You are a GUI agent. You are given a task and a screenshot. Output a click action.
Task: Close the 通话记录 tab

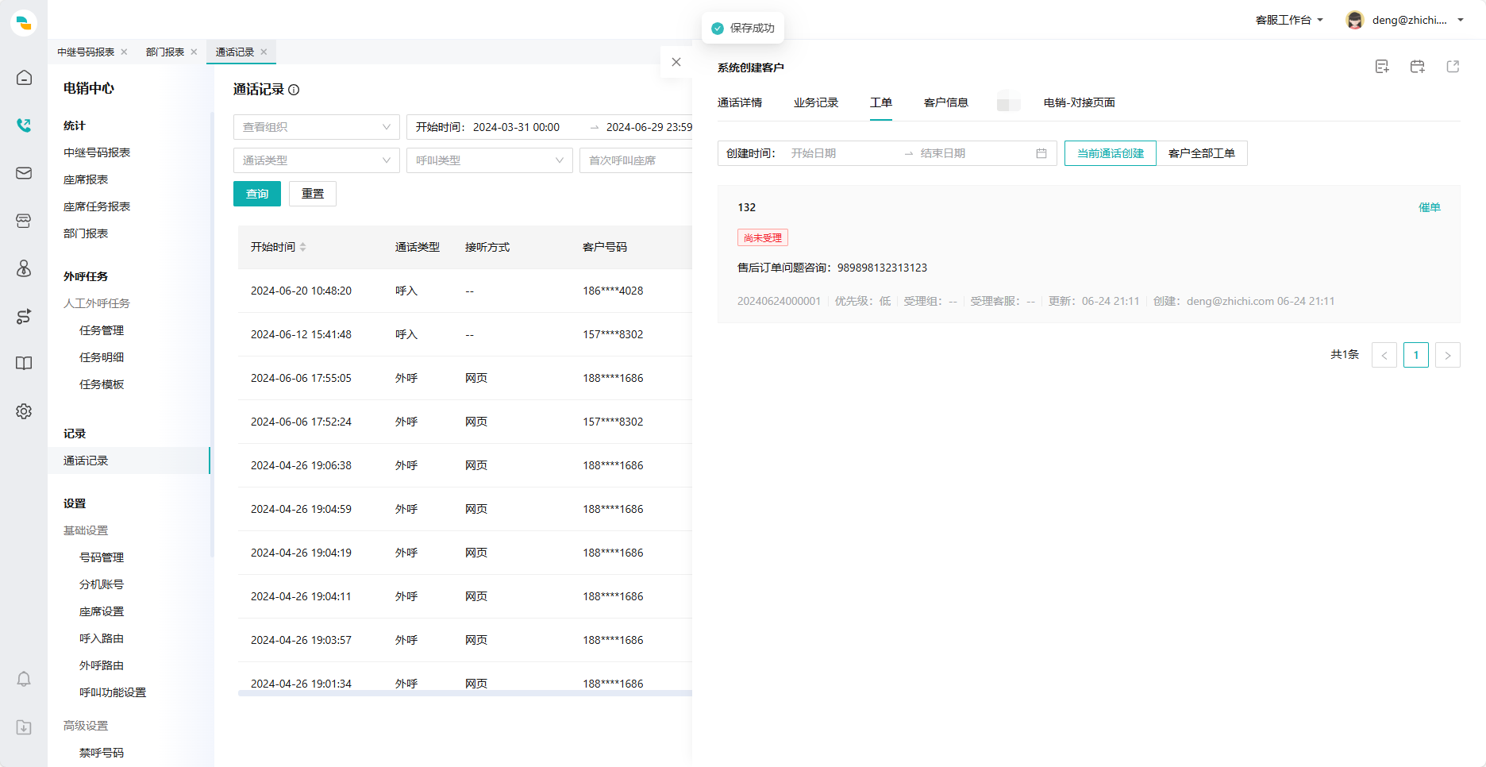tap(264, 52)
